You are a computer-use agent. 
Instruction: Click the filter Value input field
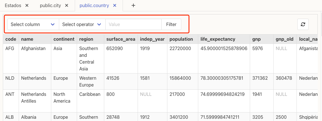133,24
